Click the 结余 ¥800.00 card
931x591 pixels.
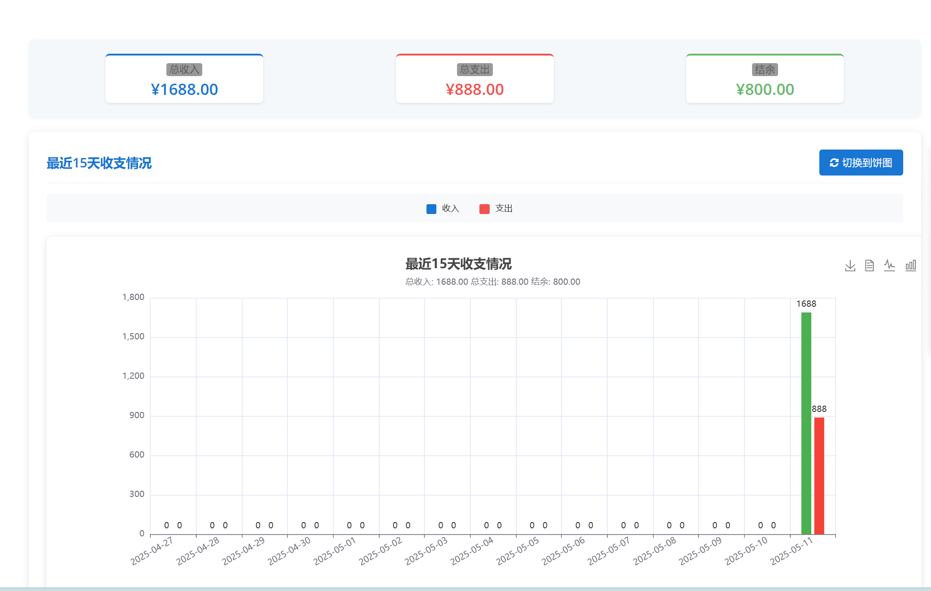coord(765,79)
